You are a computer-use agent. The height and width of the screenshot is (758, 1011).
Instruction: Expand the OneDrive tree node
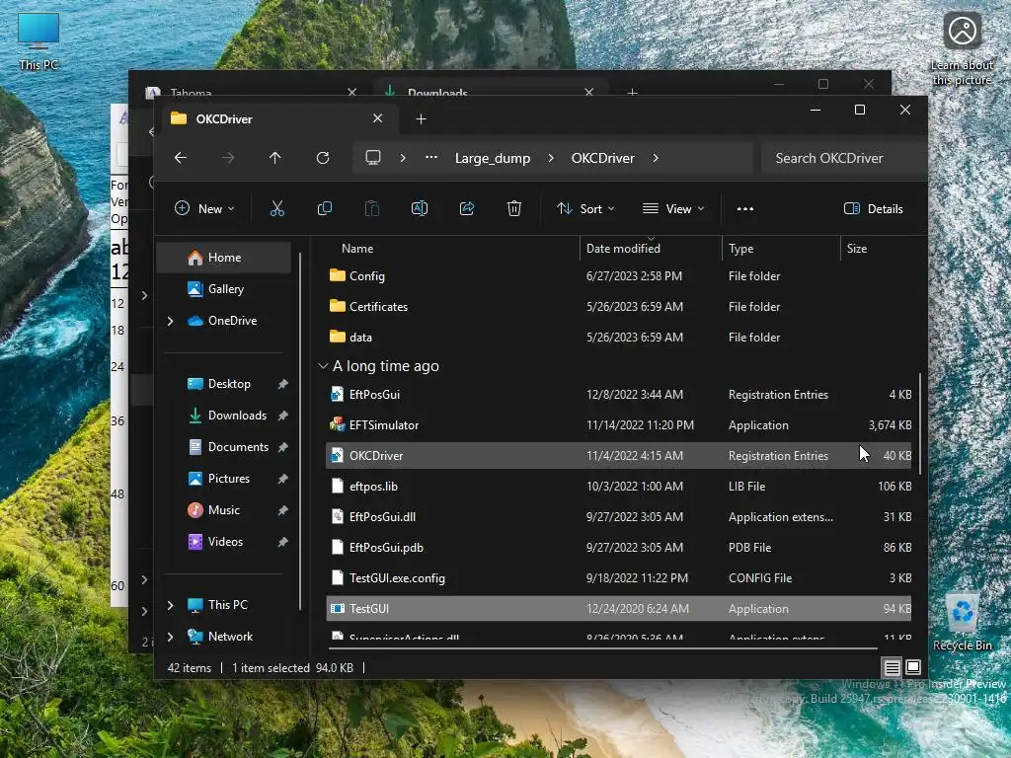pyautogui.click(x=170, y=321)
